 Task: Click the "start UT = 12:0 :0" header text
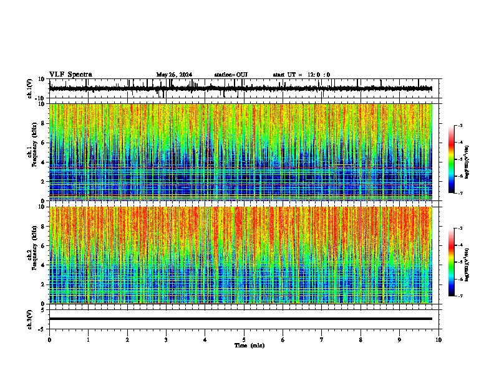pos(301,75)
